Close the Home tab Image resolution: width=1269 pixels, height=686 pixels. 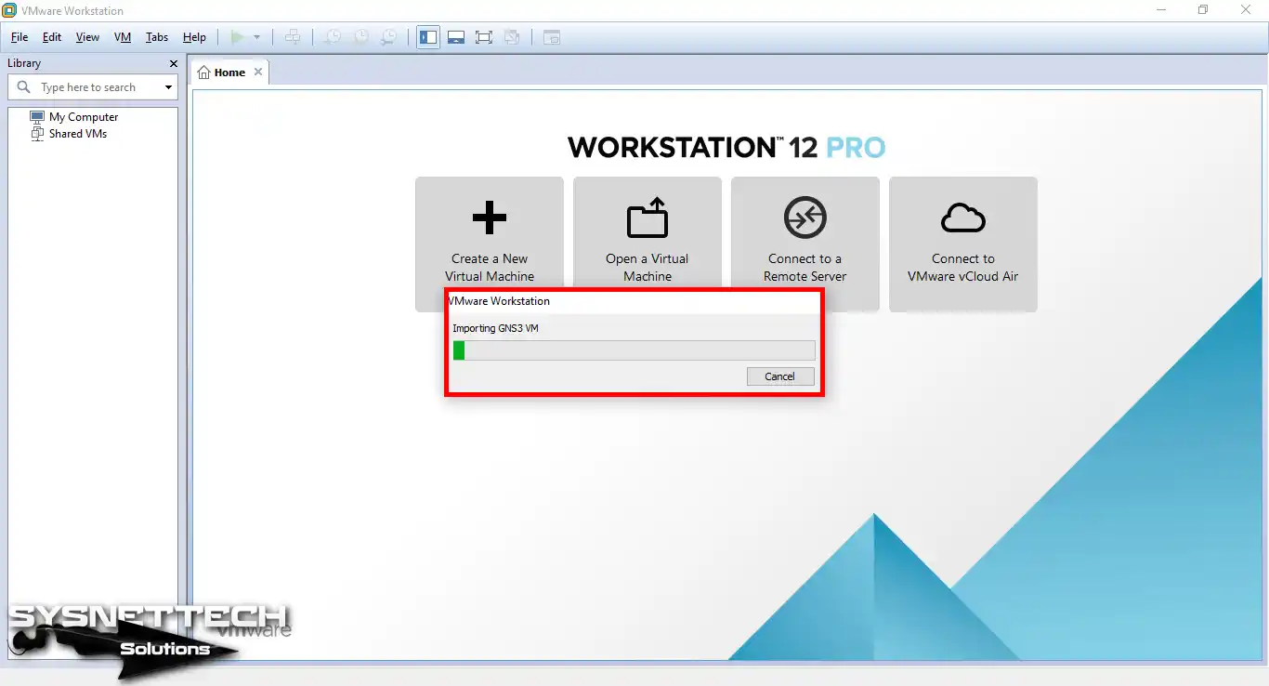pyautogui.click(x=258, y=72)
